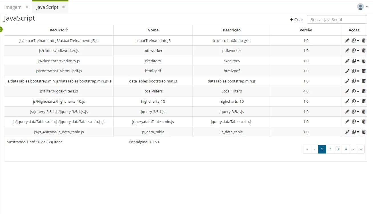
Task: Jump to the last page with the double-arrow
Action: pyautogui.click(x=361, y=149)
